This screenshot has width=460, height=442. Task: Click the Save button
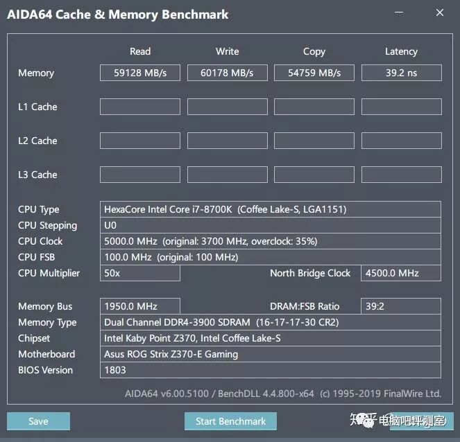coord(38,421)
